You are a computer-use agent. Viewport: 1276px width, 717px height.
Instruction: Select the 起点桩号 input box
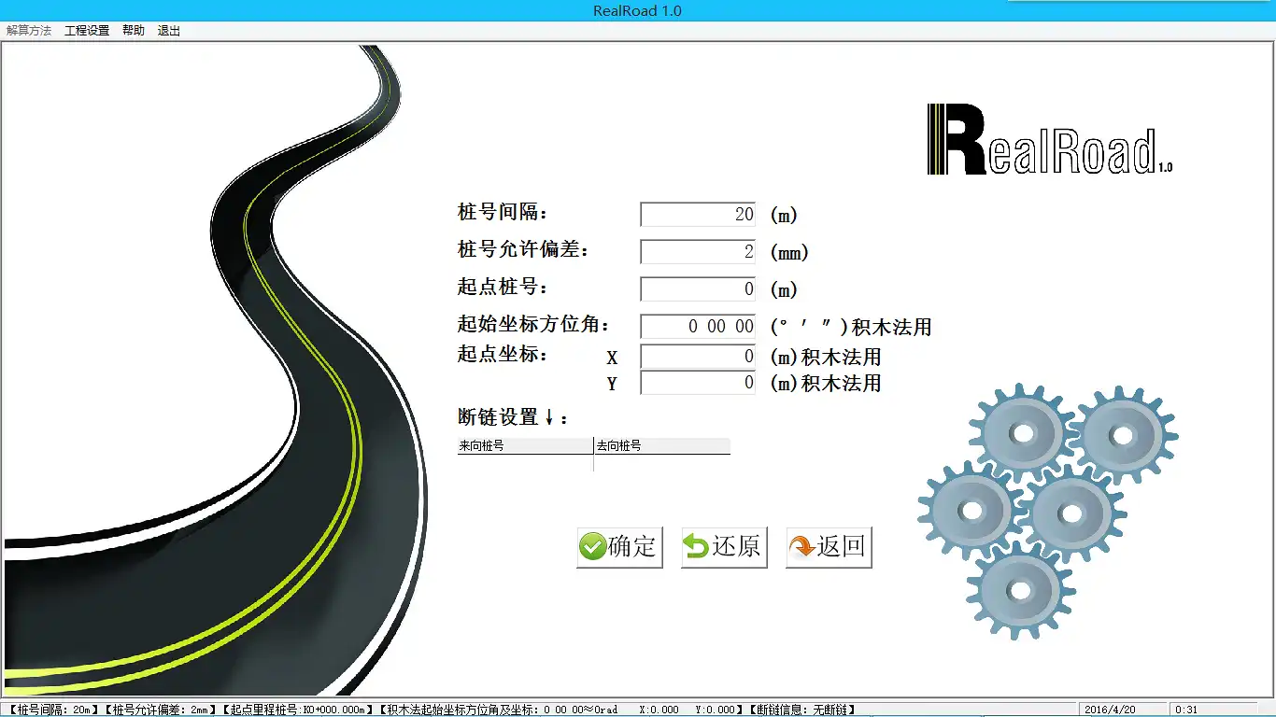698,289
